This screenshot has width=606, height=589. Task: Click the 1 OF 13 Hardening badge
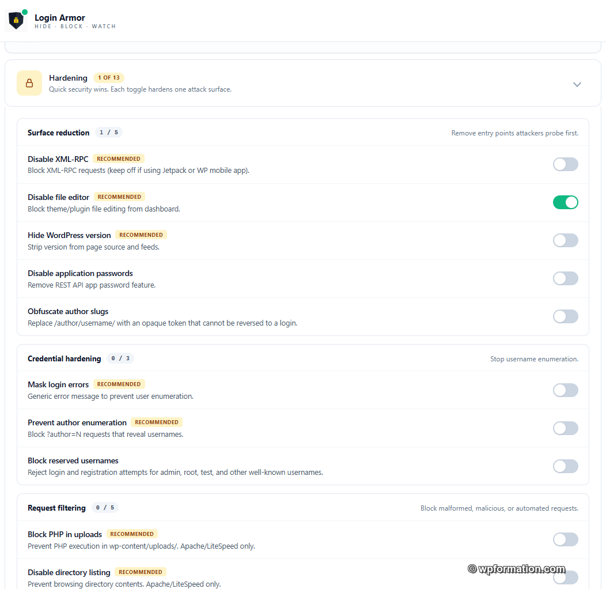click(109, 78)
